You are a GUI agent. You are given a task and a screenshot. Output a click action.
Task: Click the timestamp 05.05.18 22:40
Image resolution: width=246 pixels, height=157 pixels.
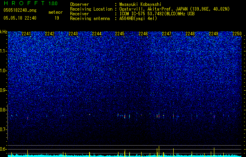pos(20,18)
